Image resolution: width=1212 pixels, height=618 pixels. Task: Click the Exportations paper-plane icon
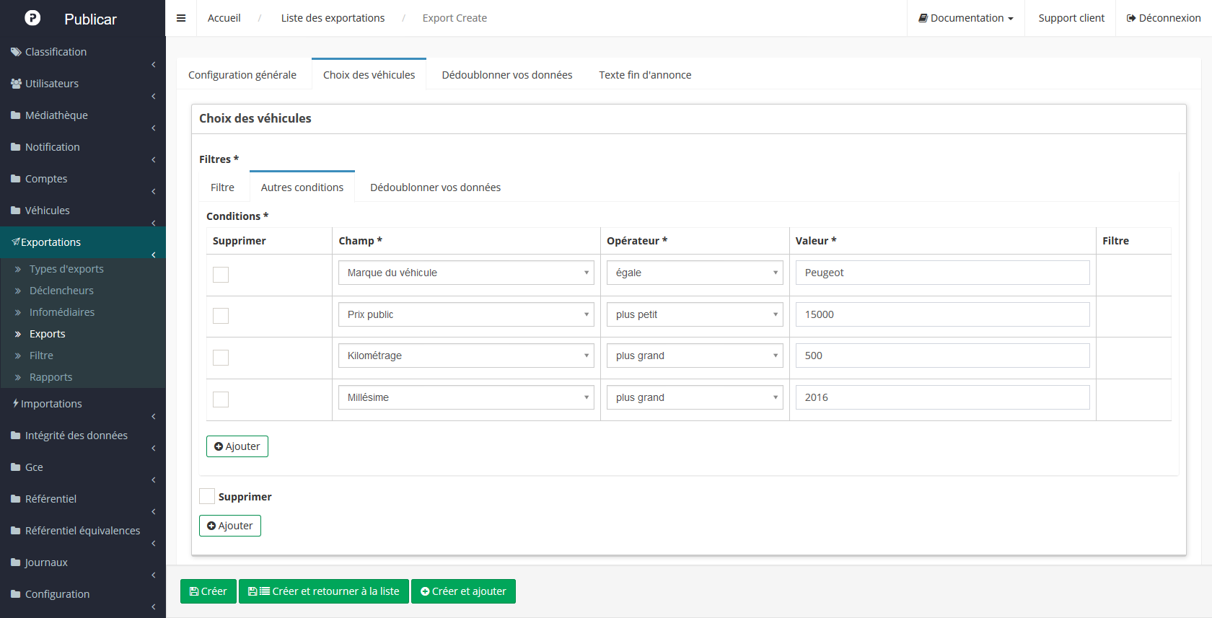pyautogui.click(x=16, y=242)
